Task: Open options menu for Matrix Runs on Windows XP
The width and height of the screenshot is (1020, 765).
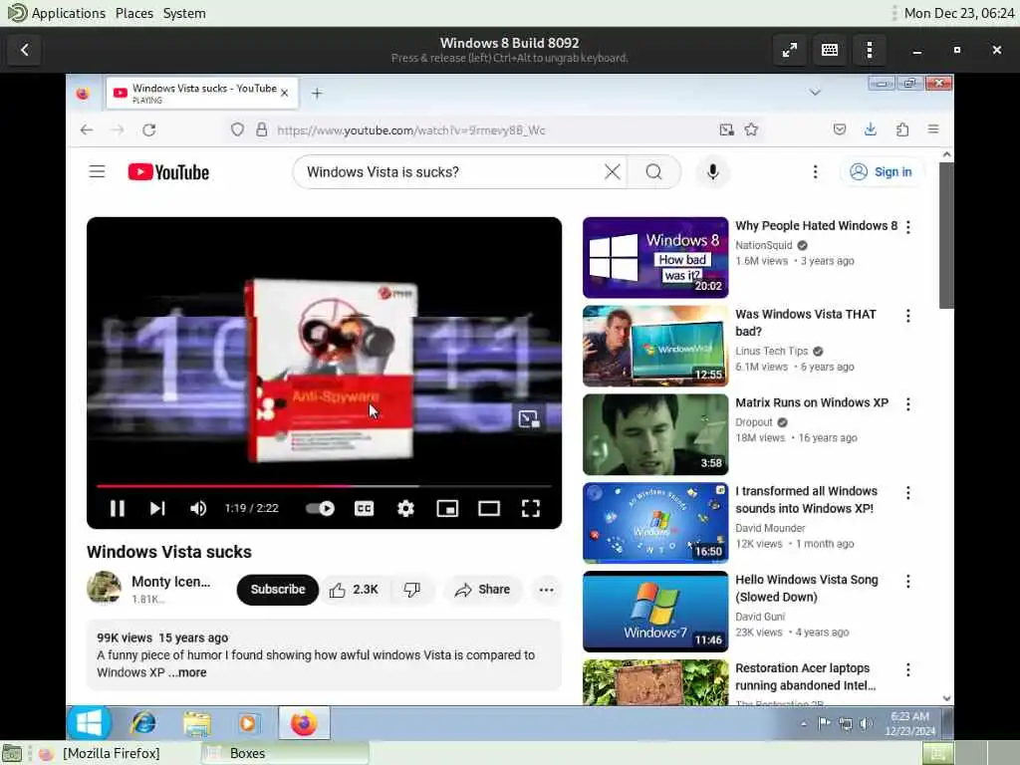Action: pos(908,404)
